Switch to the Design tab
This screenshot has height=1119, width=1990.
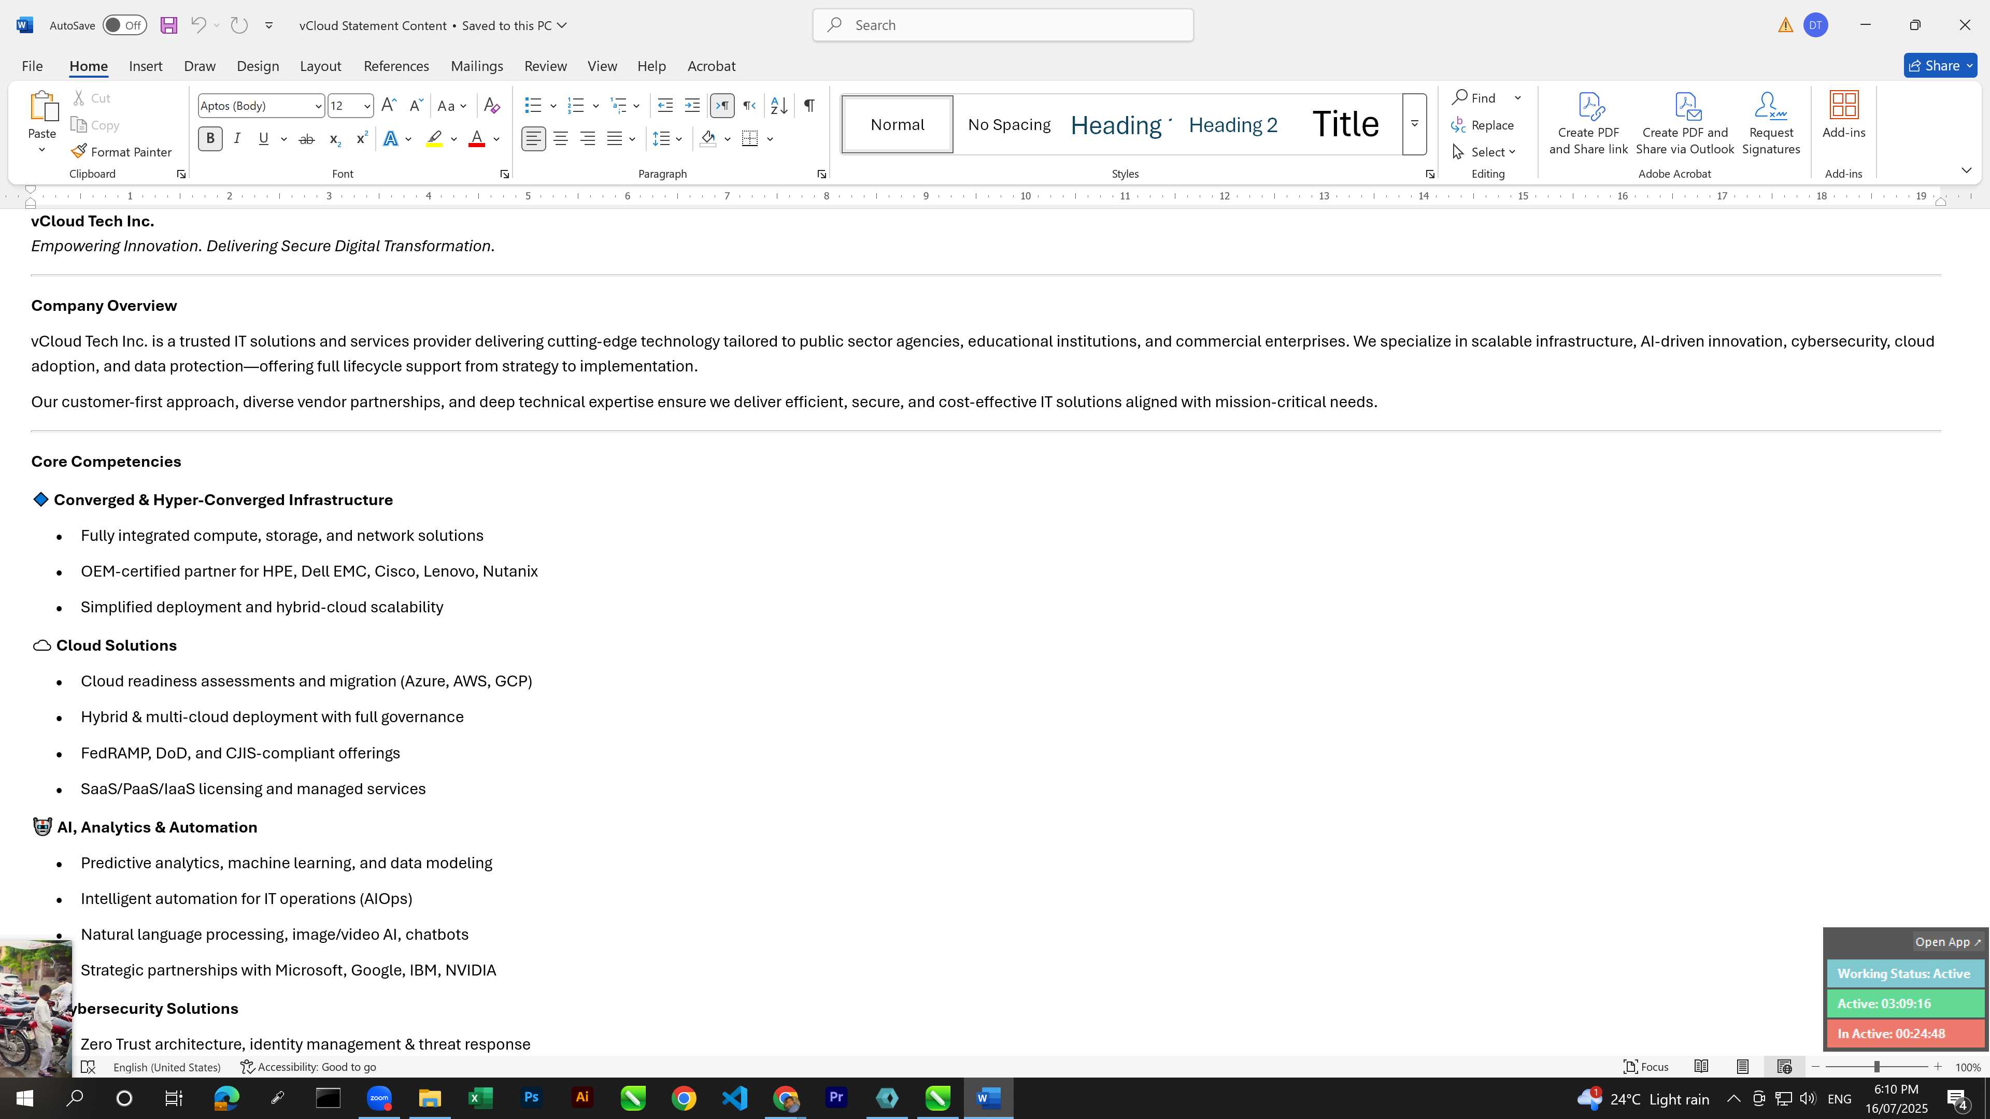point(257,66)
